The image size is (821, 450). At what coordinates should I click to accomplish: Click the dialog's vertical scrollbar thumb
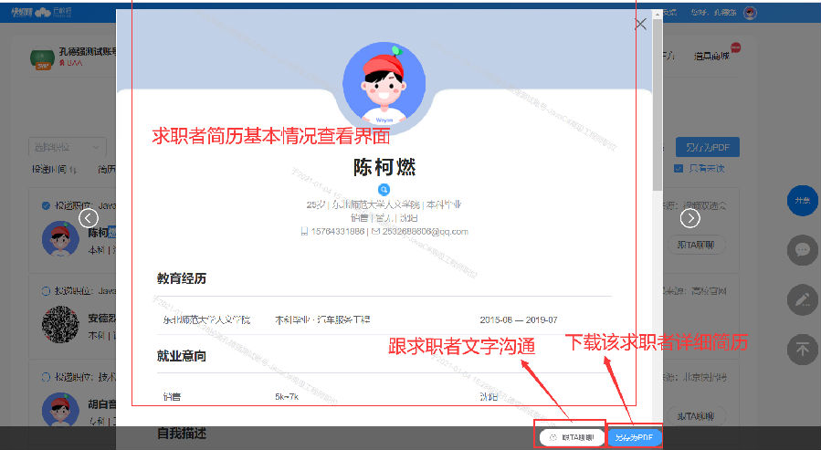click(658, 105)
